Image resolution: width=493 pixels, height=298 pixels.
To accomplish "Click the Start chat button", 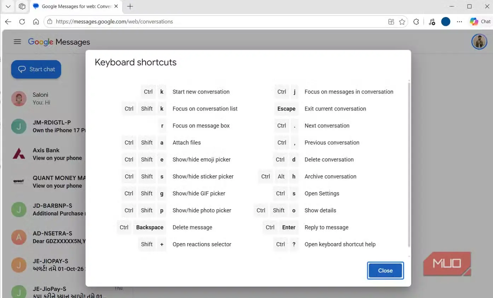I will [36, 69].
